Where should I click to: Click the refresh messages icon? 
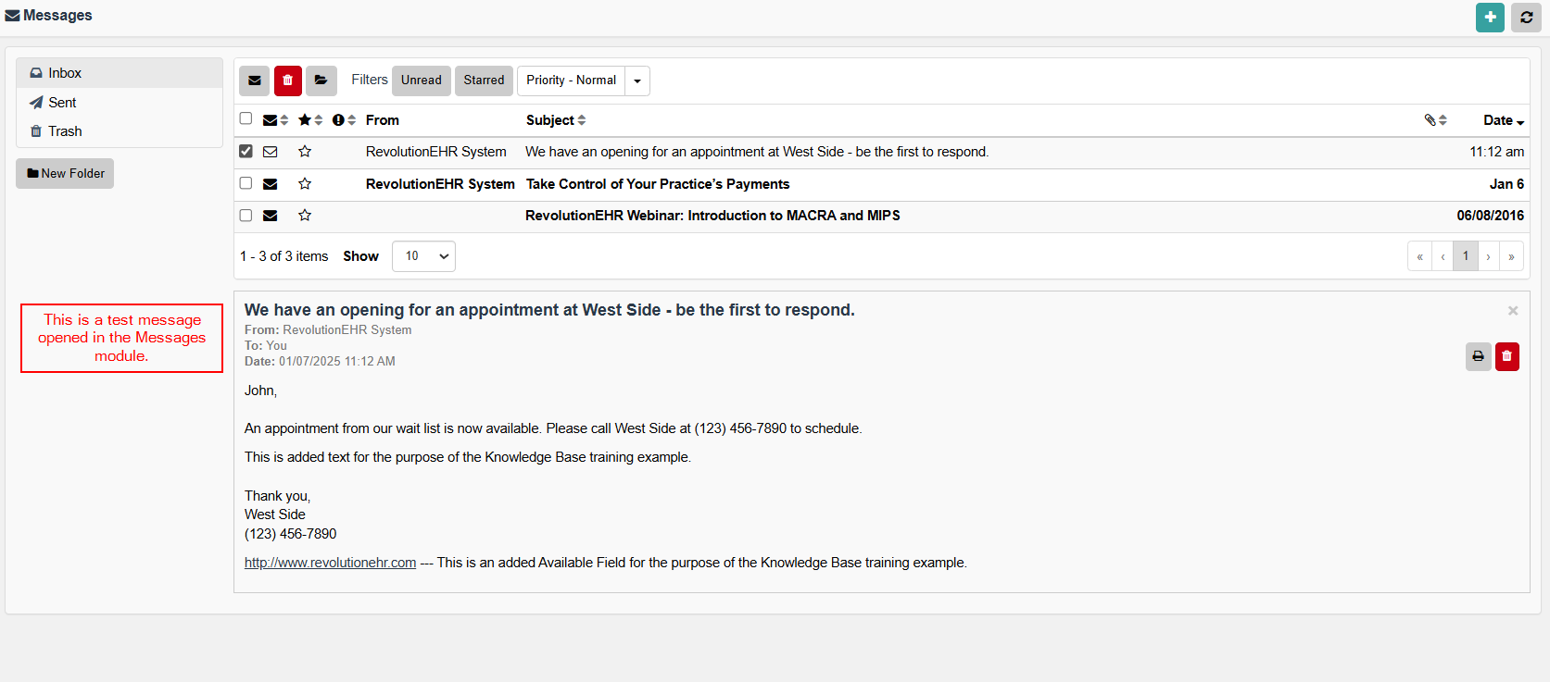1526,18
